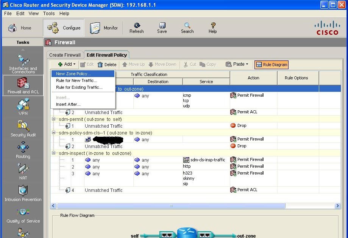Choose New Zone Policy menu entry
Viewport: 348px width, 238px height.
pos(83,74)
